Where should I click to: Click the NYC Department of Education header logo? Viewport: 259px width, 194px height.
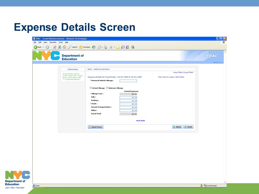click(58, 56)
